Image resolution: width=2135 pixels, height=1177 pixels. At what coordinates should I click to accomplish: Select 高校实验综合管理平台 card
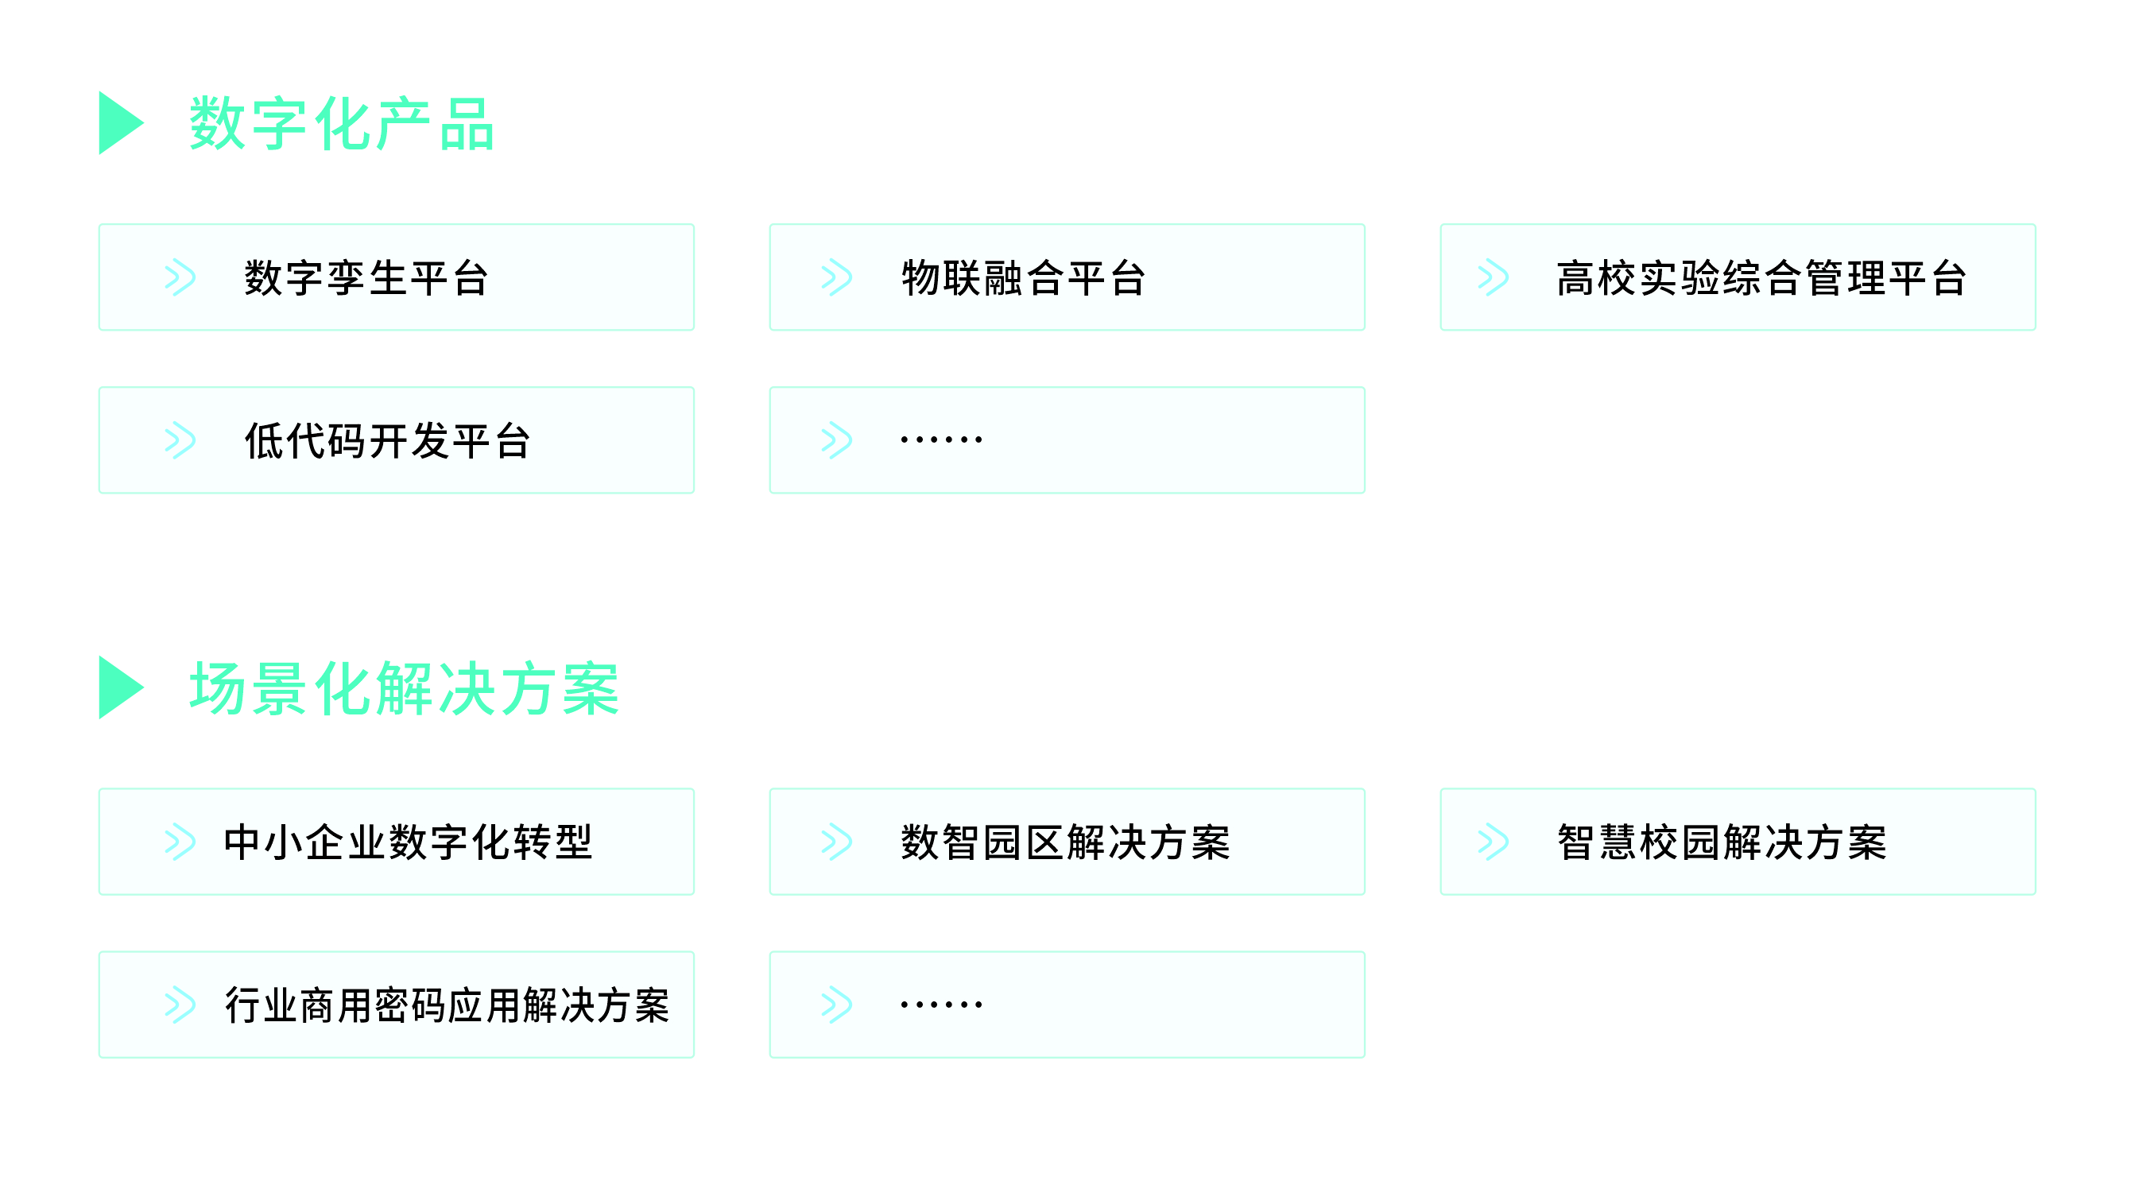click(x=1738, y=277)
